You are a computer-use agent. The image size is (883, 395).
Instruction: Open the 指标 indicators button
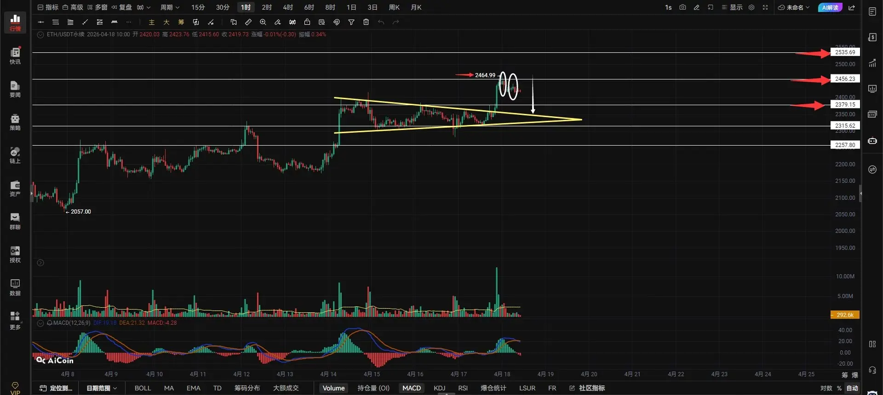[x=48, y=7]
